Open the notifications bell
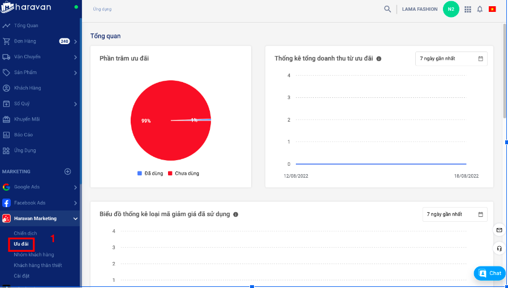Image resolution: width=508 pixels, height=288 pixels. point(480,9)
